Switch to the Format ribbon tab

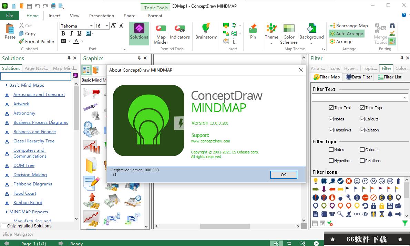155,16
